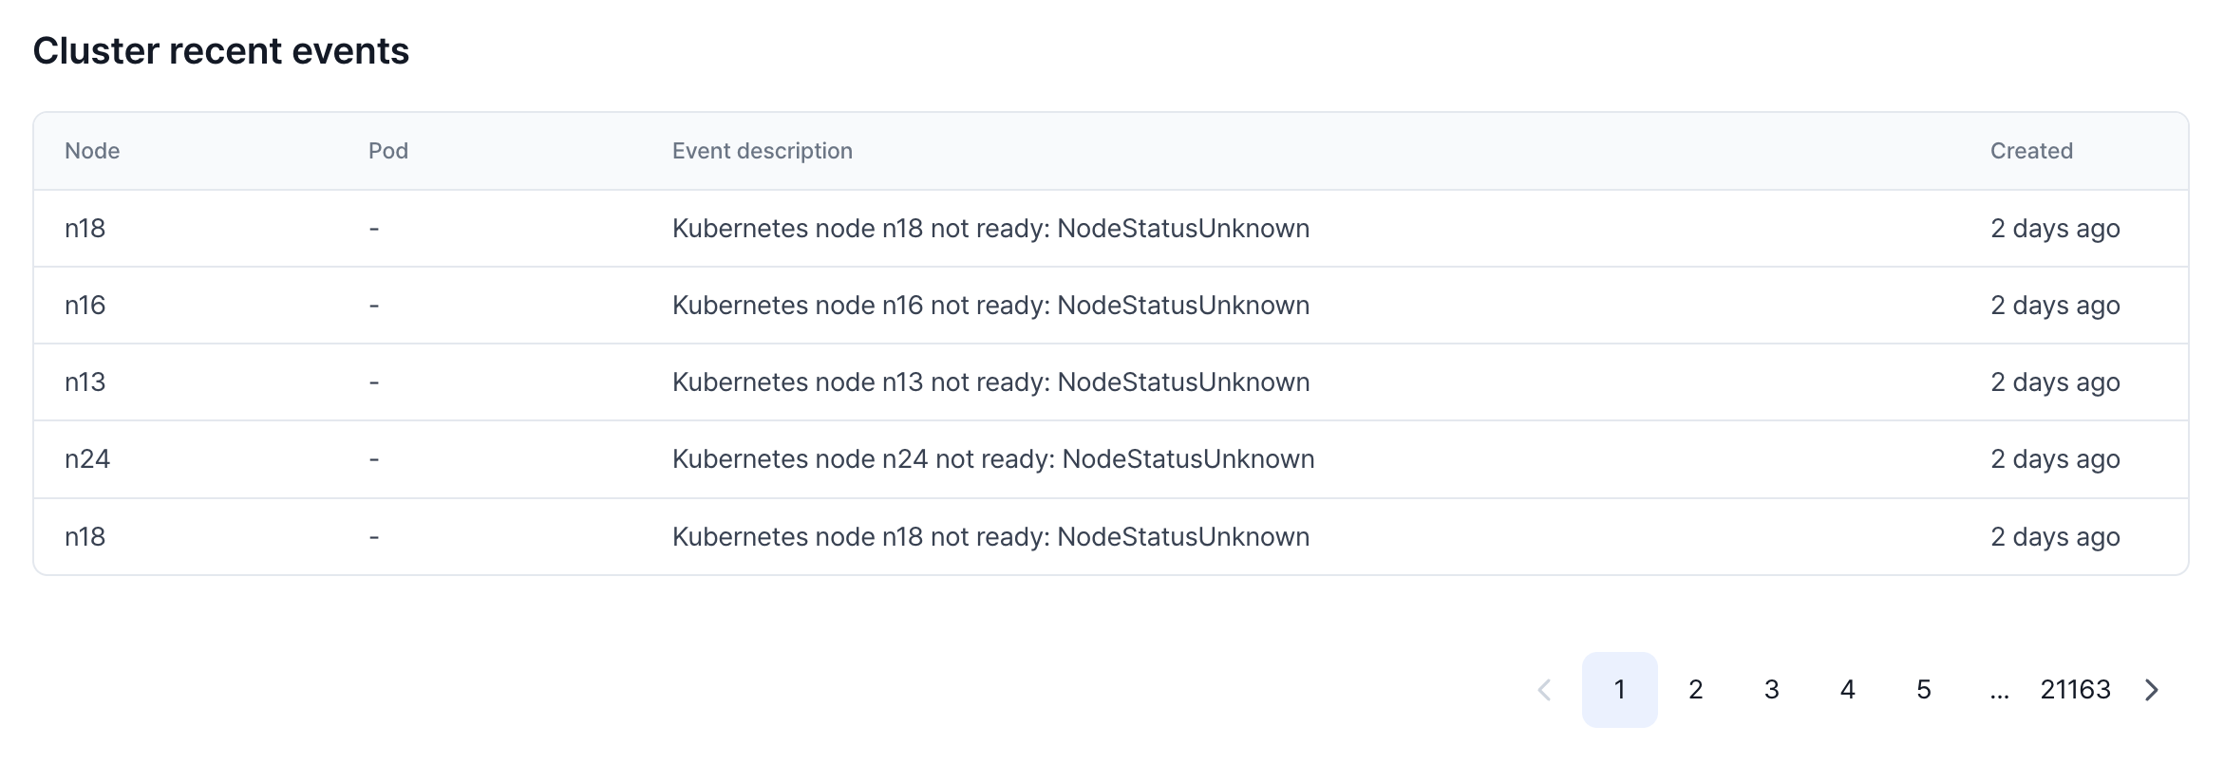Click the n16 NodeStatusUnknown event description
This screenshot has width=2224, height=763.
coord(990,306)
